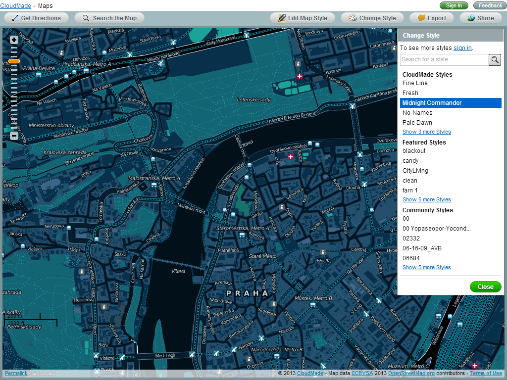507x380 pixels.
Task: Select the Pale Dawn map style
Action: (417, 122)
